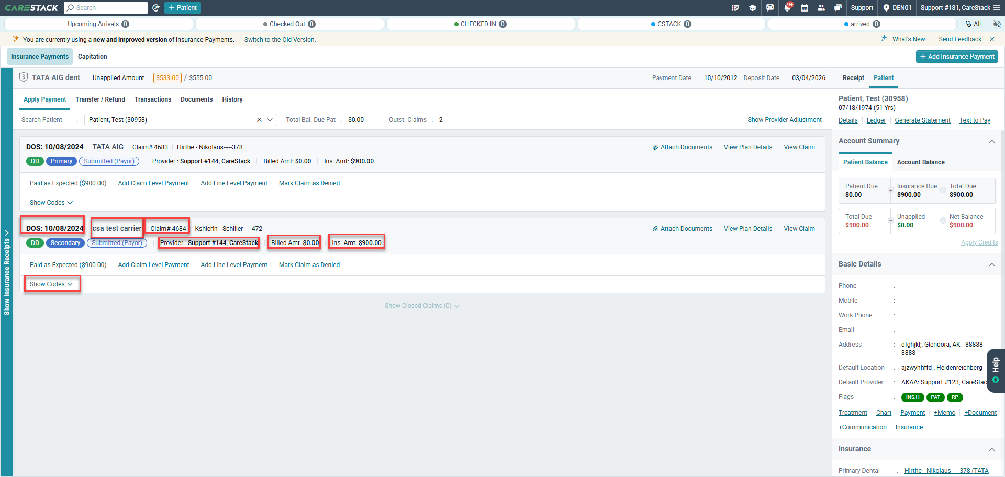Click Generate Statement link
Image resolution: width=1005 pixels, height=477 pixels.
(922, 120)
